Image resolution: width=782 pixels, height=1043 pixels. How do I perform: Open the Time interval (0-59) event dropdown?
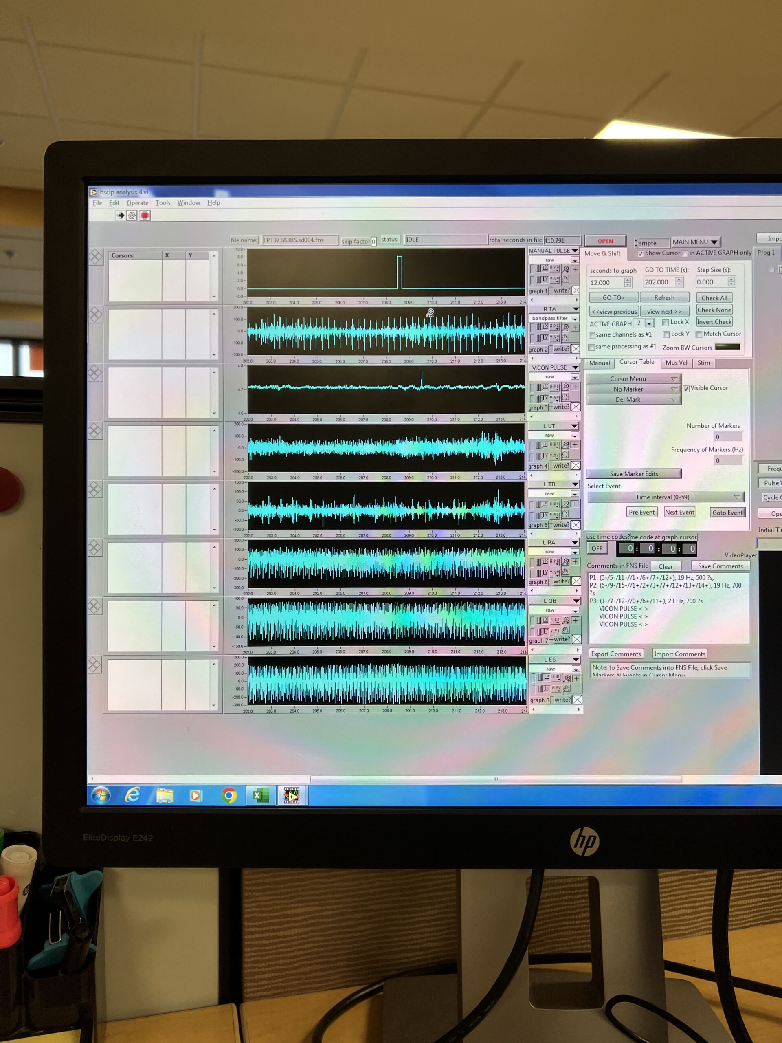[x=666, y=497]
